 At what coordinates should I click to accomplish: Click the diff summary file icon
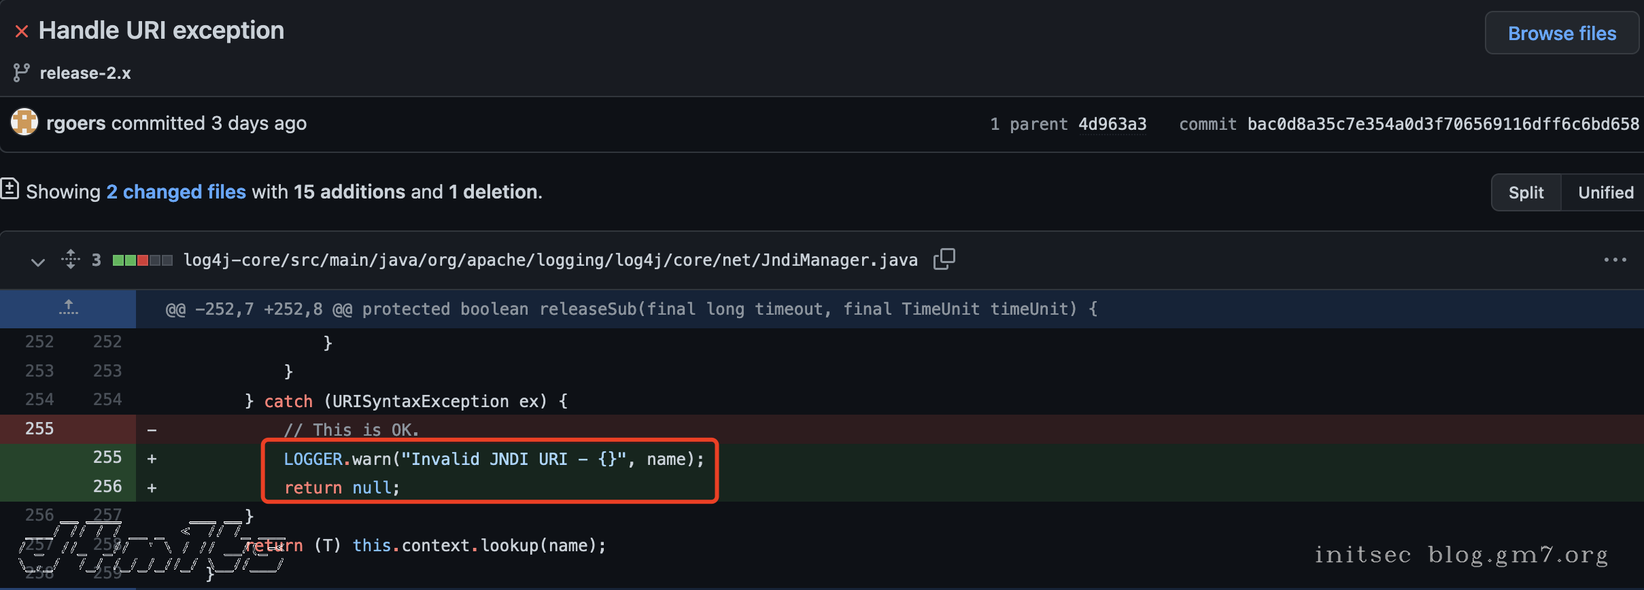point(10,190)
